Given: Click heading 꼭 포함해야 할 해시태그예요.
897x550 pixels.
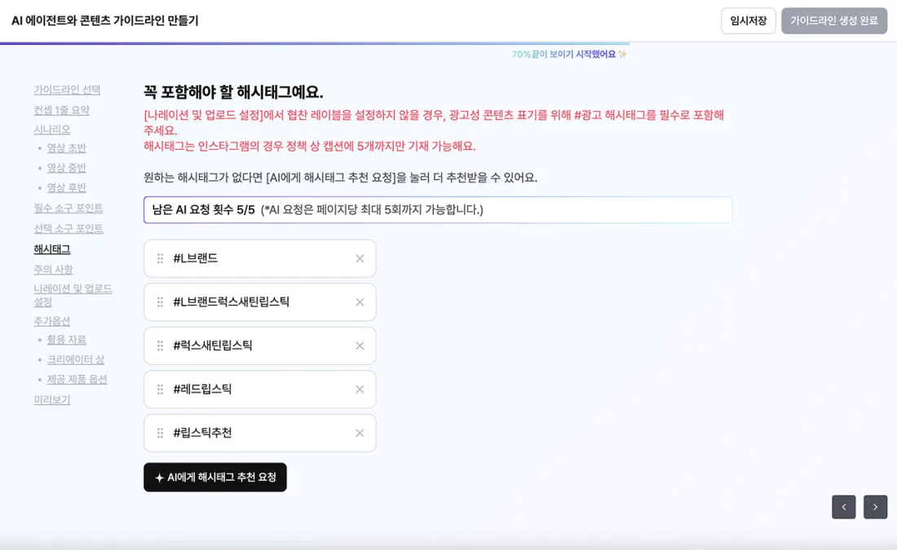Looking at the screenshot, I should [233, 92].
